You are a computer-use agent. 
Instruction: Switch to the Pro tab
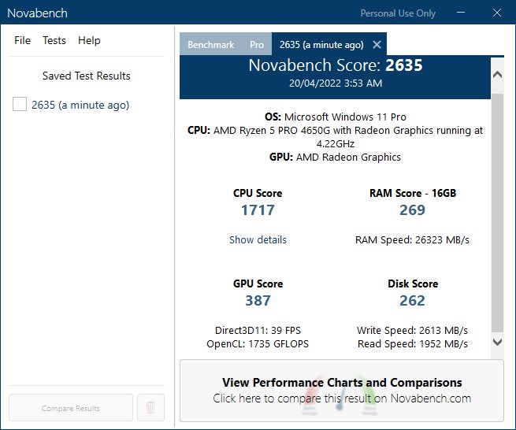pyautogui.click(x=257, y=44)
